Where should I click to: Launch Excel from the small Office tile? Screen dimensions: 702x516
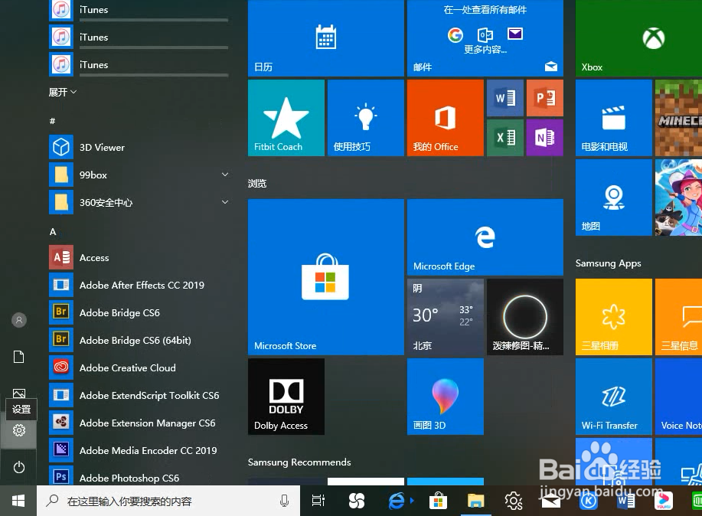point(505,138)
